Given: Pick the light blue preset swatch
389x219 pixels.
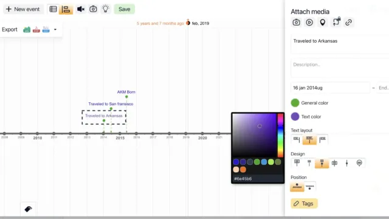Looking at the screenshot, I should (x=264, y=162).
